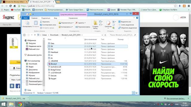Bookmark this page with the star icon
191x107 pixels.
tap(175, 6)
